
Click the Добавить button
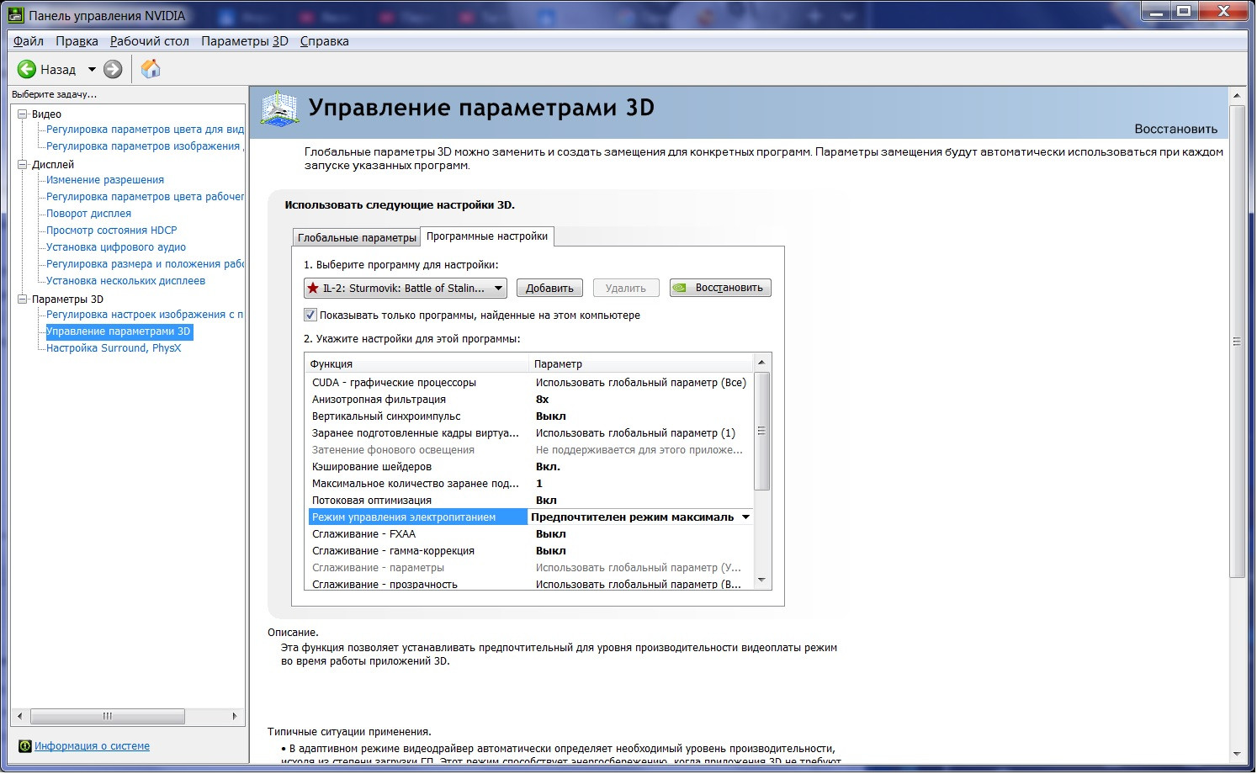point(549,288)
